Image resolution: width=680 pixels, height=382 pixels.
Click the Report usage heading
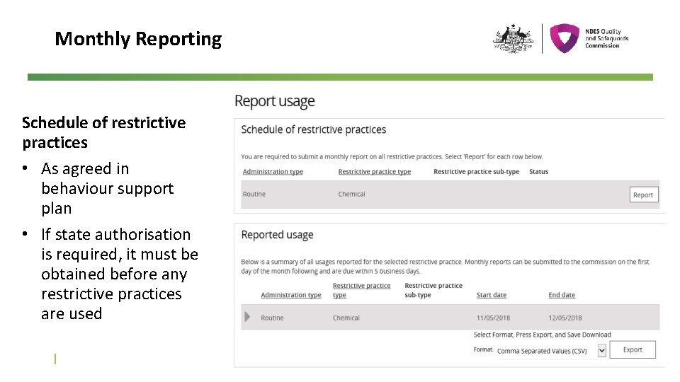click(x=275, y=101)
